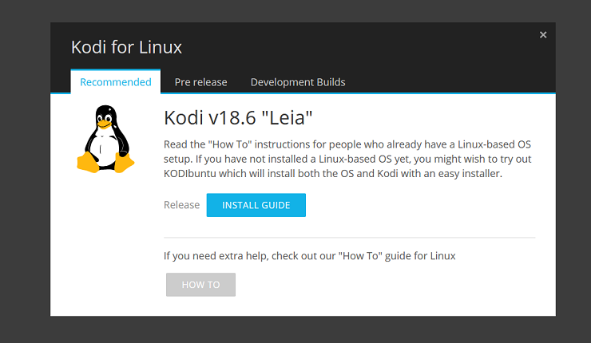Image resolution: width=591 pixels, height=343 pixels.
Task: Click the KODIbuntu description paragraph
Action: (347, 159)
